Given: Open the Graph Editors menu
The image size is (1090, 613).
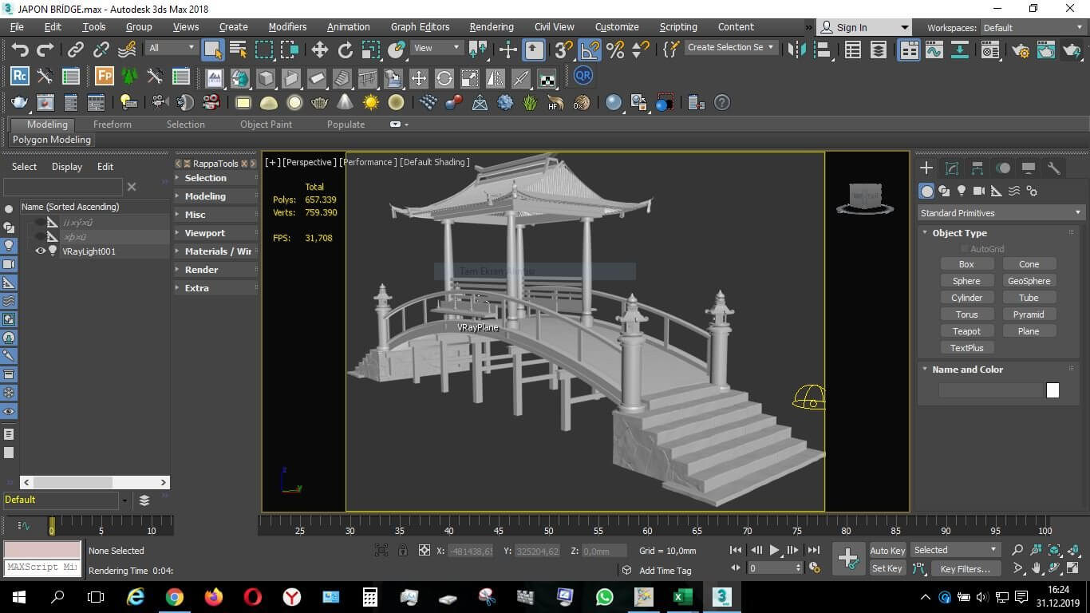Looking at the screenshot, I should click(x=420, y=26).
